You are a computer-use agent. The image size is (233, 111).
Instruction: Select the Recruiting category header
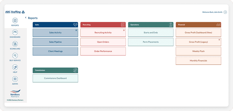tap(103, 25)
